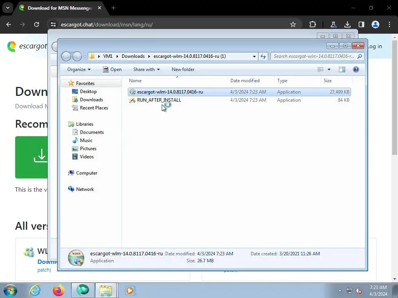Click the Open toolbar button
The image size is (398, 298).
pos(112,69)
